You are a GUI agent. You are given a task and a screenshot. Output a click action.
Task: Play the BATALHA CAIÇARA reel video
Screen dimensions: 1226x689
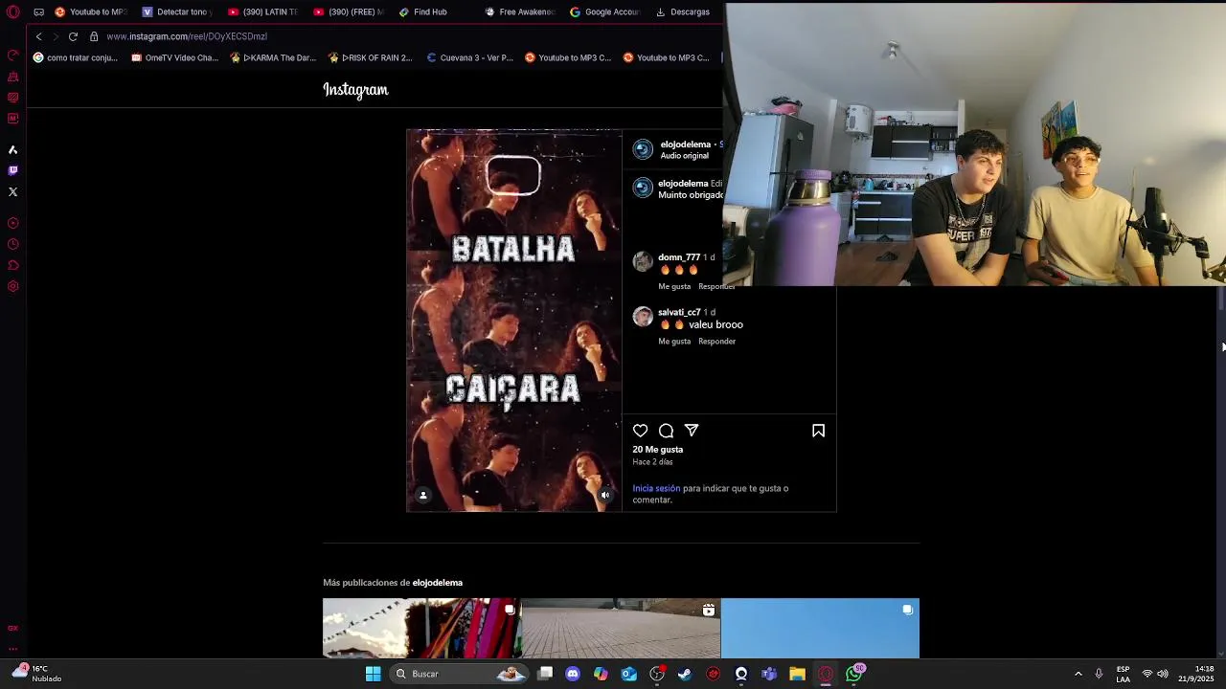coord(514,321)
